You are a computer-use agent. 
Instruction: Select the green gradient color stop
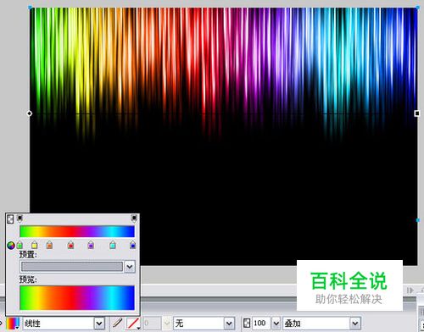coord(20,245)
